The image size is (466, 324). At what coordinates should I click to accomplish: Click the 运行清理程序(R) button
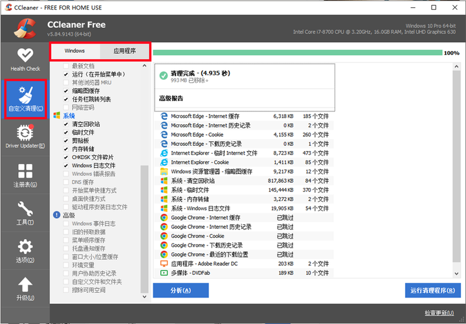[x=433, y=290]
